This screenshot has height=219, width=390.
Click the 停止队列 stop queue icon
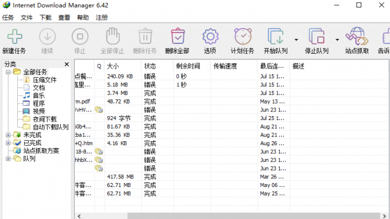click(x=317, y=36)
